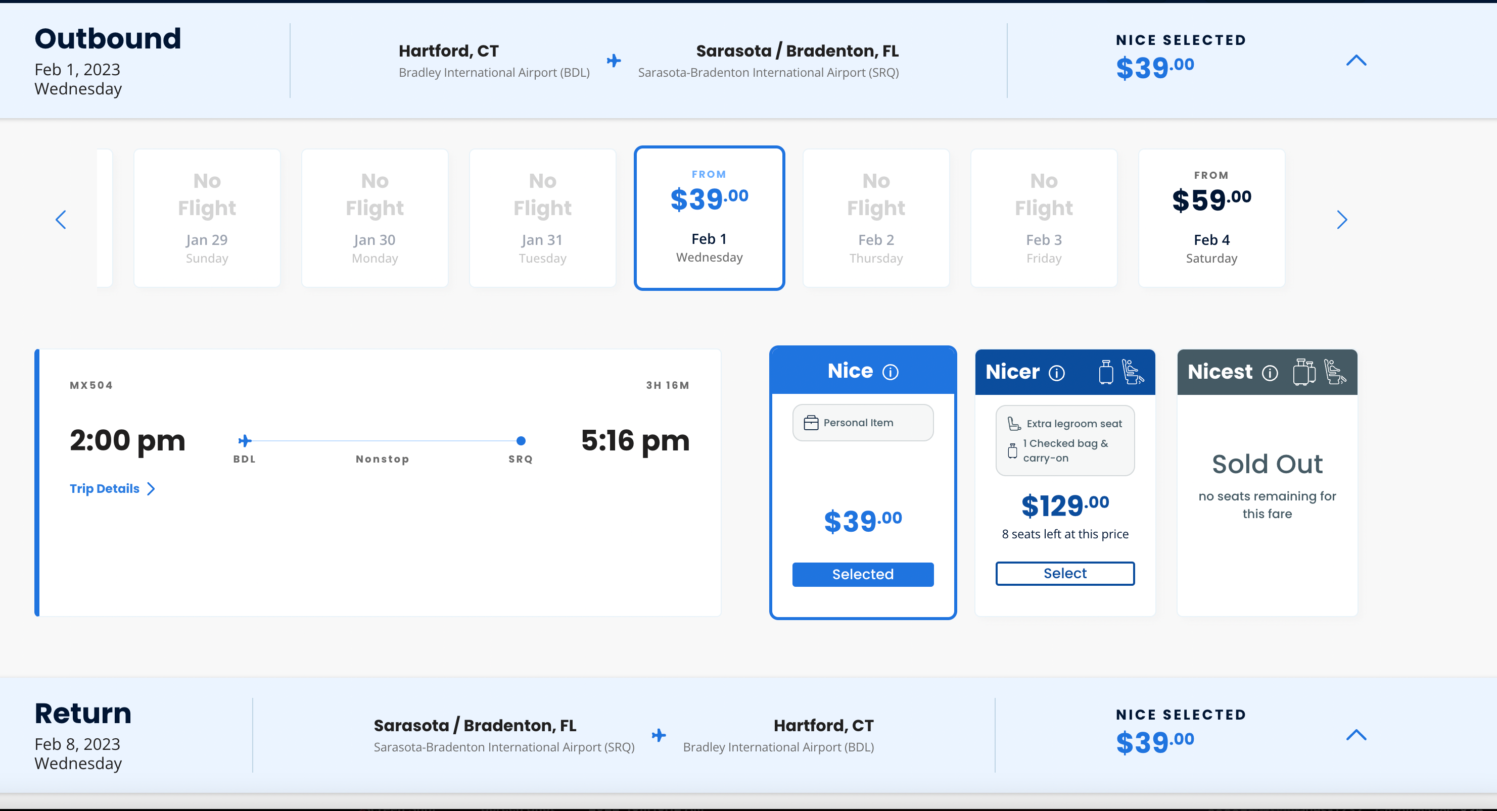The height and width of the screenshot is (811, 1497).
Task: Click Select button for Nicer fare
Action: point(1065,574)
